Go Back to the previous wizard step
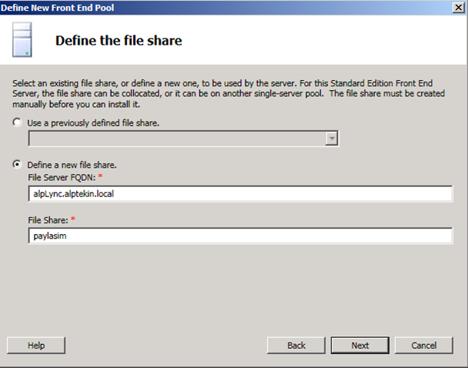Image resolution: width=468 pixels, height=368 pixels. coord(296,346)
